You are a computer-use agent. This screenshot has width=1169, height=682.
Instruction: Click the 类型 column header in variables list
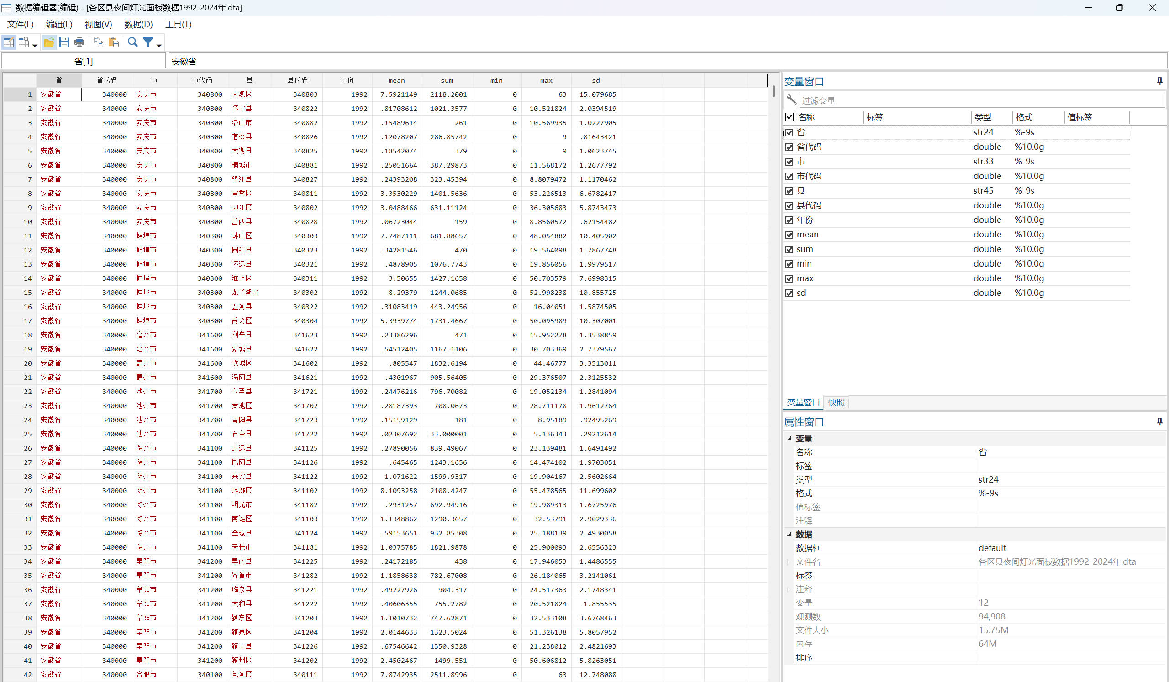tap(983, 117)
